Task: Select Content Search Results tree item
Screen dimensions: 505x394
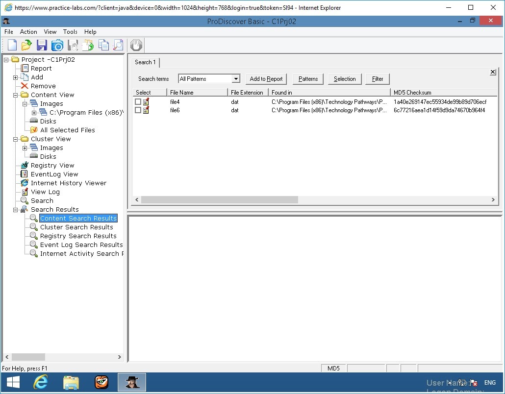Action: point(78,218)
